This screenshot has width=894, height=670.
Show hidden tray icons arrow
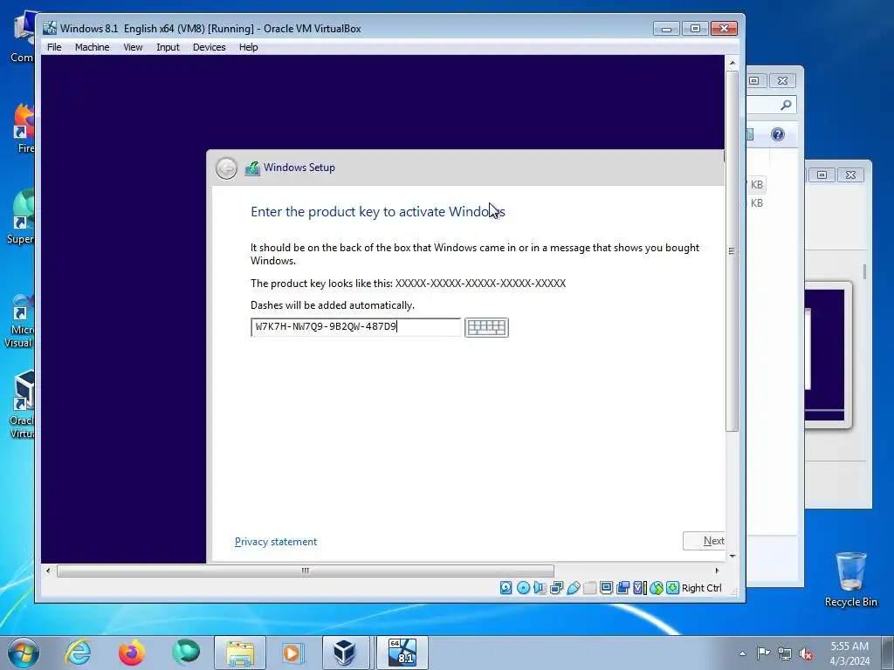tap(742, 653)
